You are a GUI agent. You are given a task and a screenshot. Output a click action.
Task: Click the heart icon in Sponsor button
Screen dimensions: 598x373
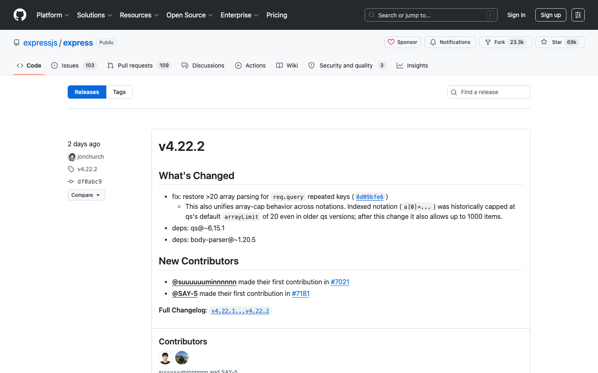click(x=391, y=42)
